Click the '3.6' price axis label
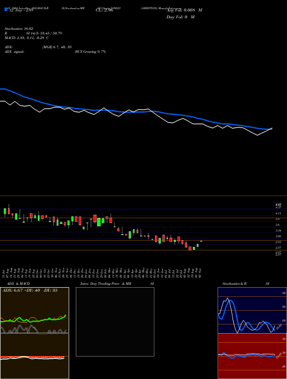 (277, 225)
